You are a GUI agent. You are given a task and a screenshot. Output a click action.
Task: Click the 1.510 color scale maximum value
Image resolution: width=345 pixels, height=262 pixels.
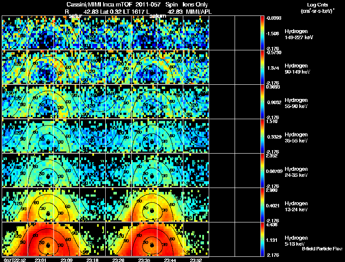(x=272, y=121)
